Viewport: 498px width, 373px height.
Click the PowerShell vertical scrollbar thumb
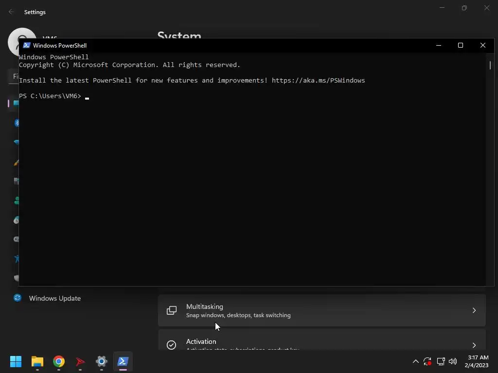point(490,66)
